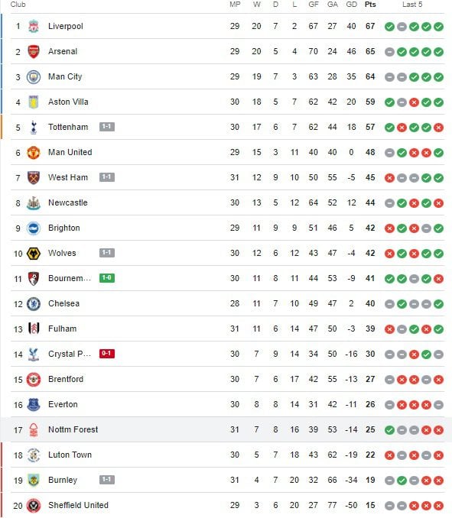
Task: Click the Newcastle club crest
Action: click(34, 202)
